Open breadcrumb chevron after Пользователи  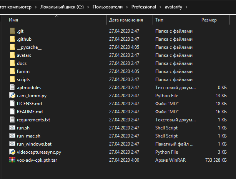click(x=126, y=7)
